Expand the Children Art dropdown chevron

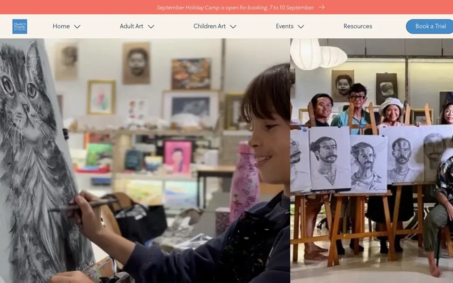click(233, 26)
